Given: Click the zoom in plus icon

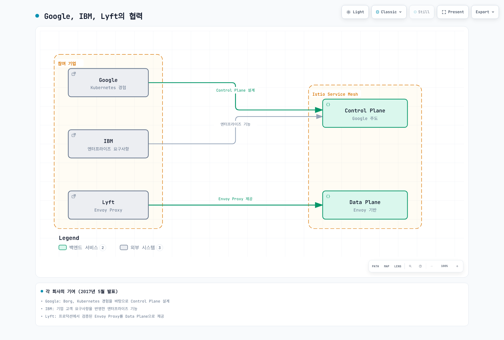Looking at the screenshot, I should point(457,266).
